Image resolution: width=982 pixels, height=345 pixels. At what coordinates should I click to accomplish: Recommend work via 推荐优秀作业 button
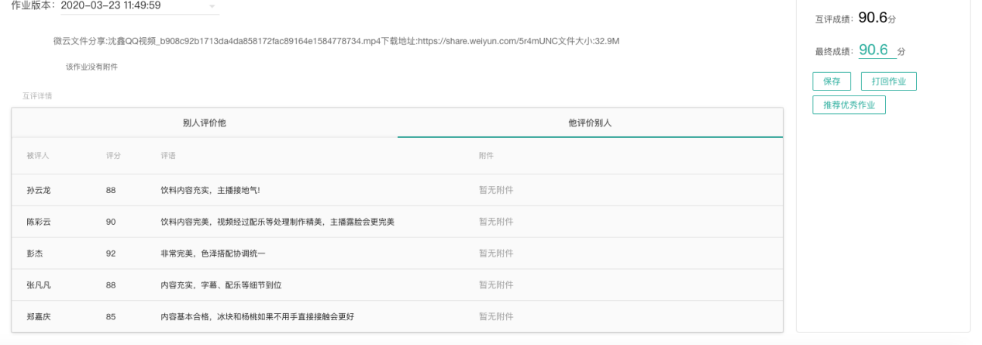click(849, 105)
